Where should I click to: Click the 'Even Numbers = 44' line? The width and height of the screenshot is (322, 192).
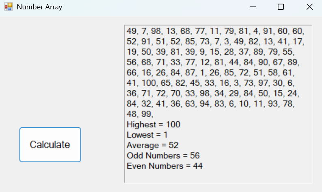[164, 166]
